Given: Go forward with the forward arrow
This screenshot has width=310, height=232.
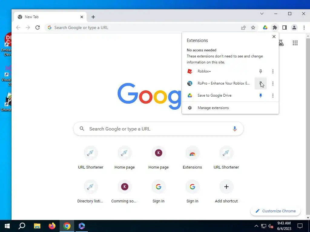Looking at the screenshot, I should tap(28, 27).
